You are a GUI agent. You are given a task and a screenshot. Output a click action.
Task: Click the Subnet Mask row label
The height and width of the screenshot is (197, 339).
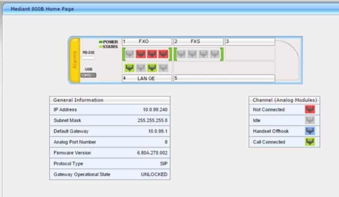(67, 120)
